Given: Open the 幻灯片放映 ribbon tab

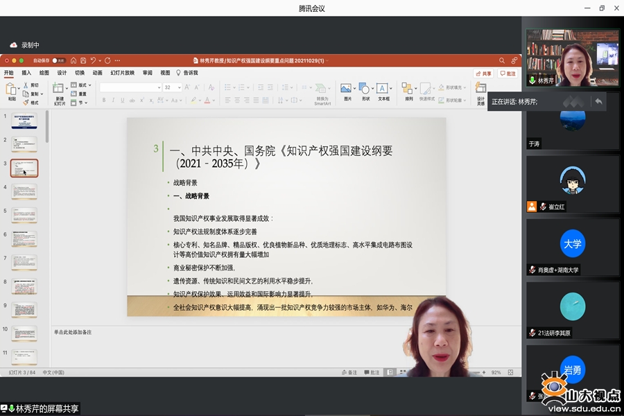Looking at the screenshot, I should [122, 73].
